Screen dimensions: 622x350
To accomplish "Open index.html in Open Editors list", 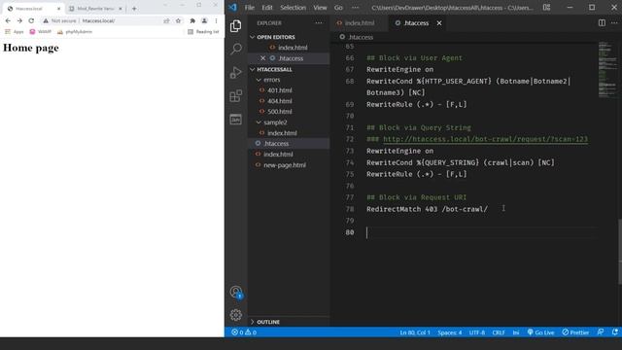I will [x=293, y=48].
